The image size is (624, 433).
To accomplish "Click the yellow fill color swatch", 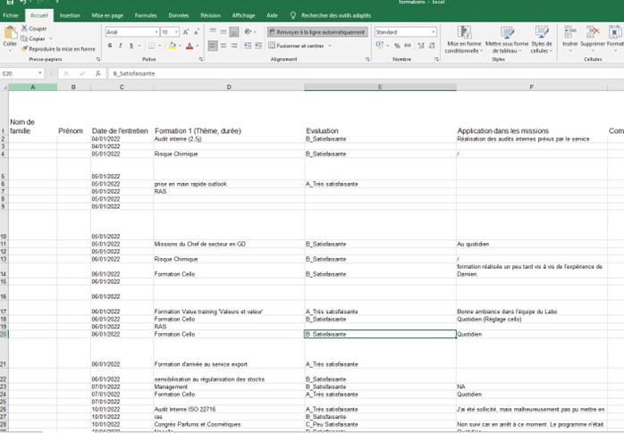I will click(170, 46).
